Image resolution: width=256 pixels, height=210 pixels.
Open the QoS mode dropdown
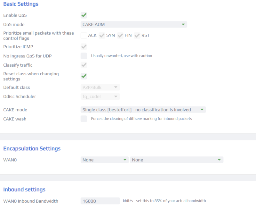tap(134, 24)
